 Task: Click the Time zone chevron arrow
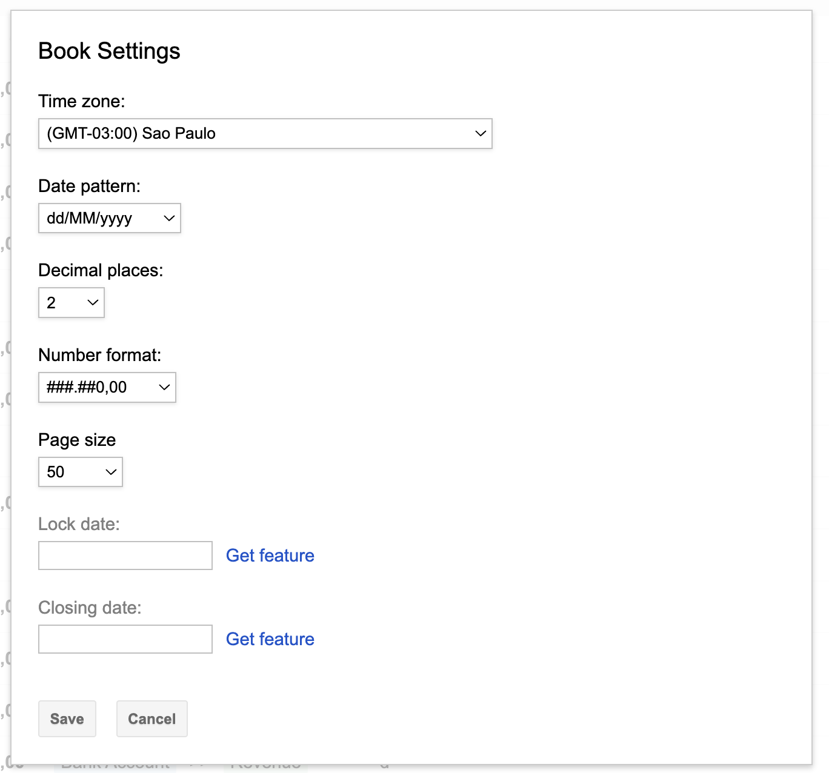tap(479, 133)
